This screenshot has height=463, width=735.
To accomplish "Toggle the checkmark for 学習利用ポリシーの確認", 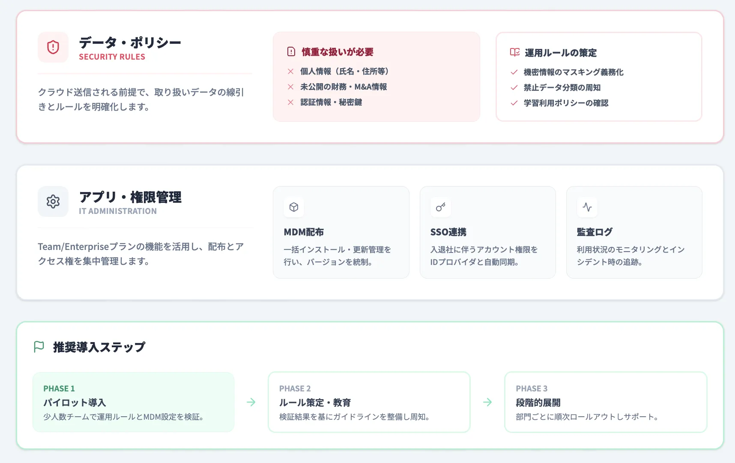I will pos(513,103).
